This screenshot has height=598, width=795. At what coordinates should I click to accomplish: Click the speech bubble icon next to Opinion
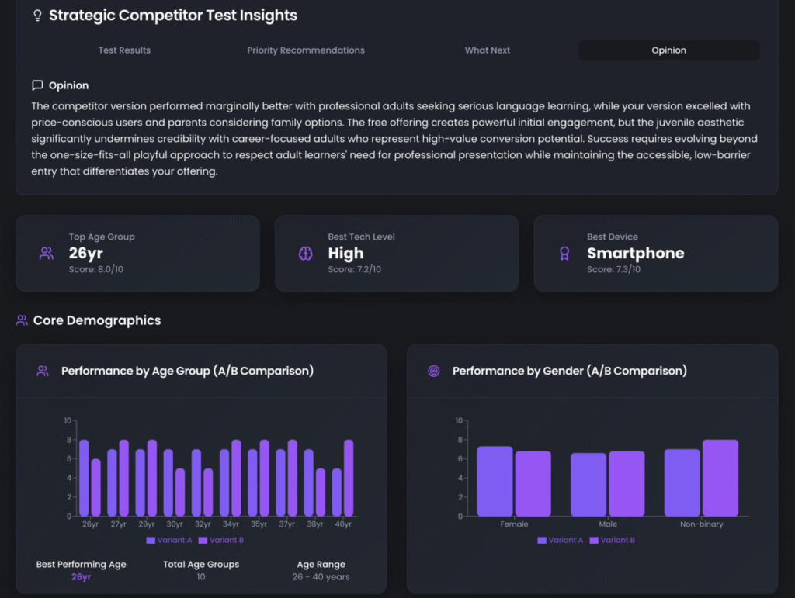point(37,85)
